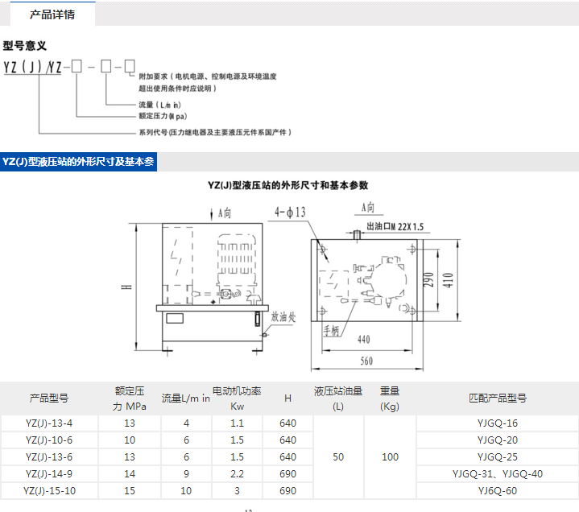The image size is (579, 512).
Task: Click matching product YJGQ-25
Action: click(497, 457)
